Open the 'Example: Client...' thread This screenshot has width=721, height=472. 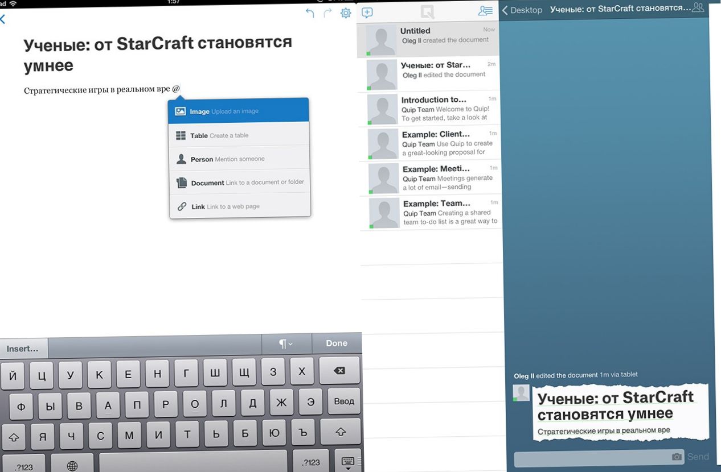[429, 144]
